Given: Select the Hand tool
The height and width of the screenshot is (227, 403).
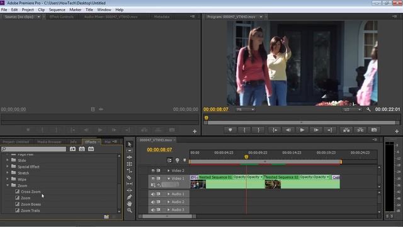Looking at the screenshot, I should coord(129,204).
